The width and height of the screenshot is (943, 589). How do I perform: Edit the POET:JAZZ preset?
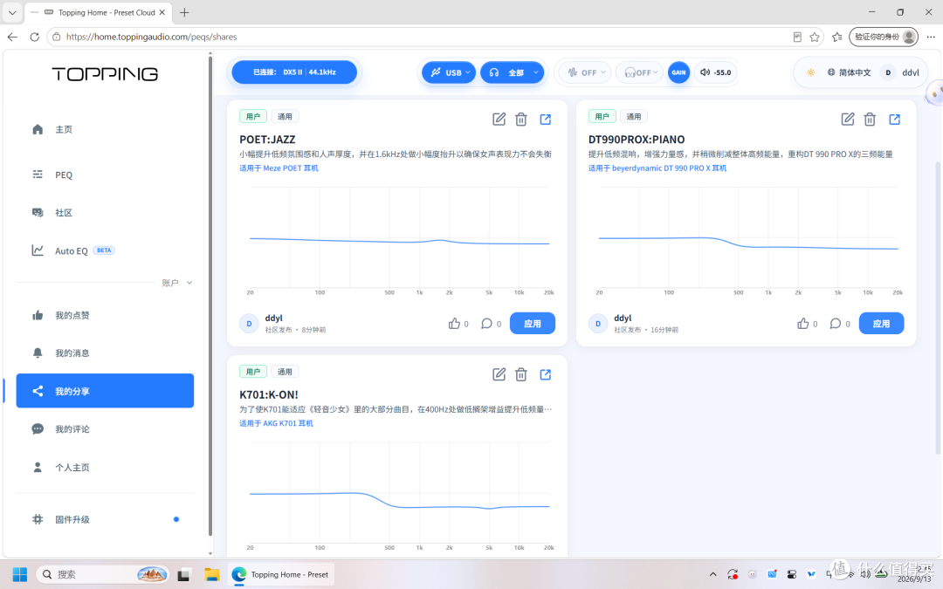pos(499,119)
